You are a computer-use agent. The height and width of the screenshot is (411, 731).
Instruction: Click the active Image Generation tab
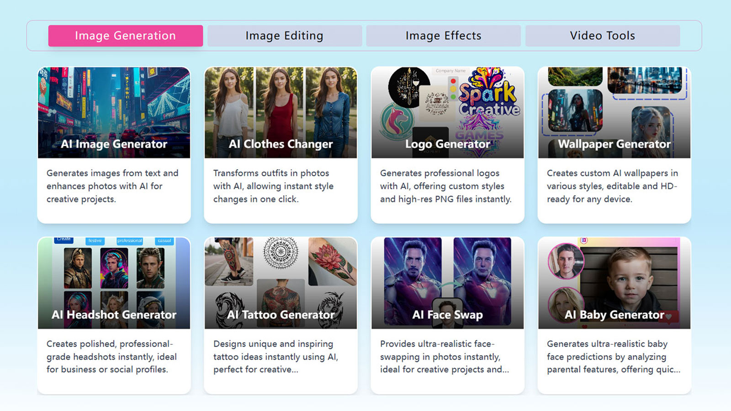tap(126, 36)
